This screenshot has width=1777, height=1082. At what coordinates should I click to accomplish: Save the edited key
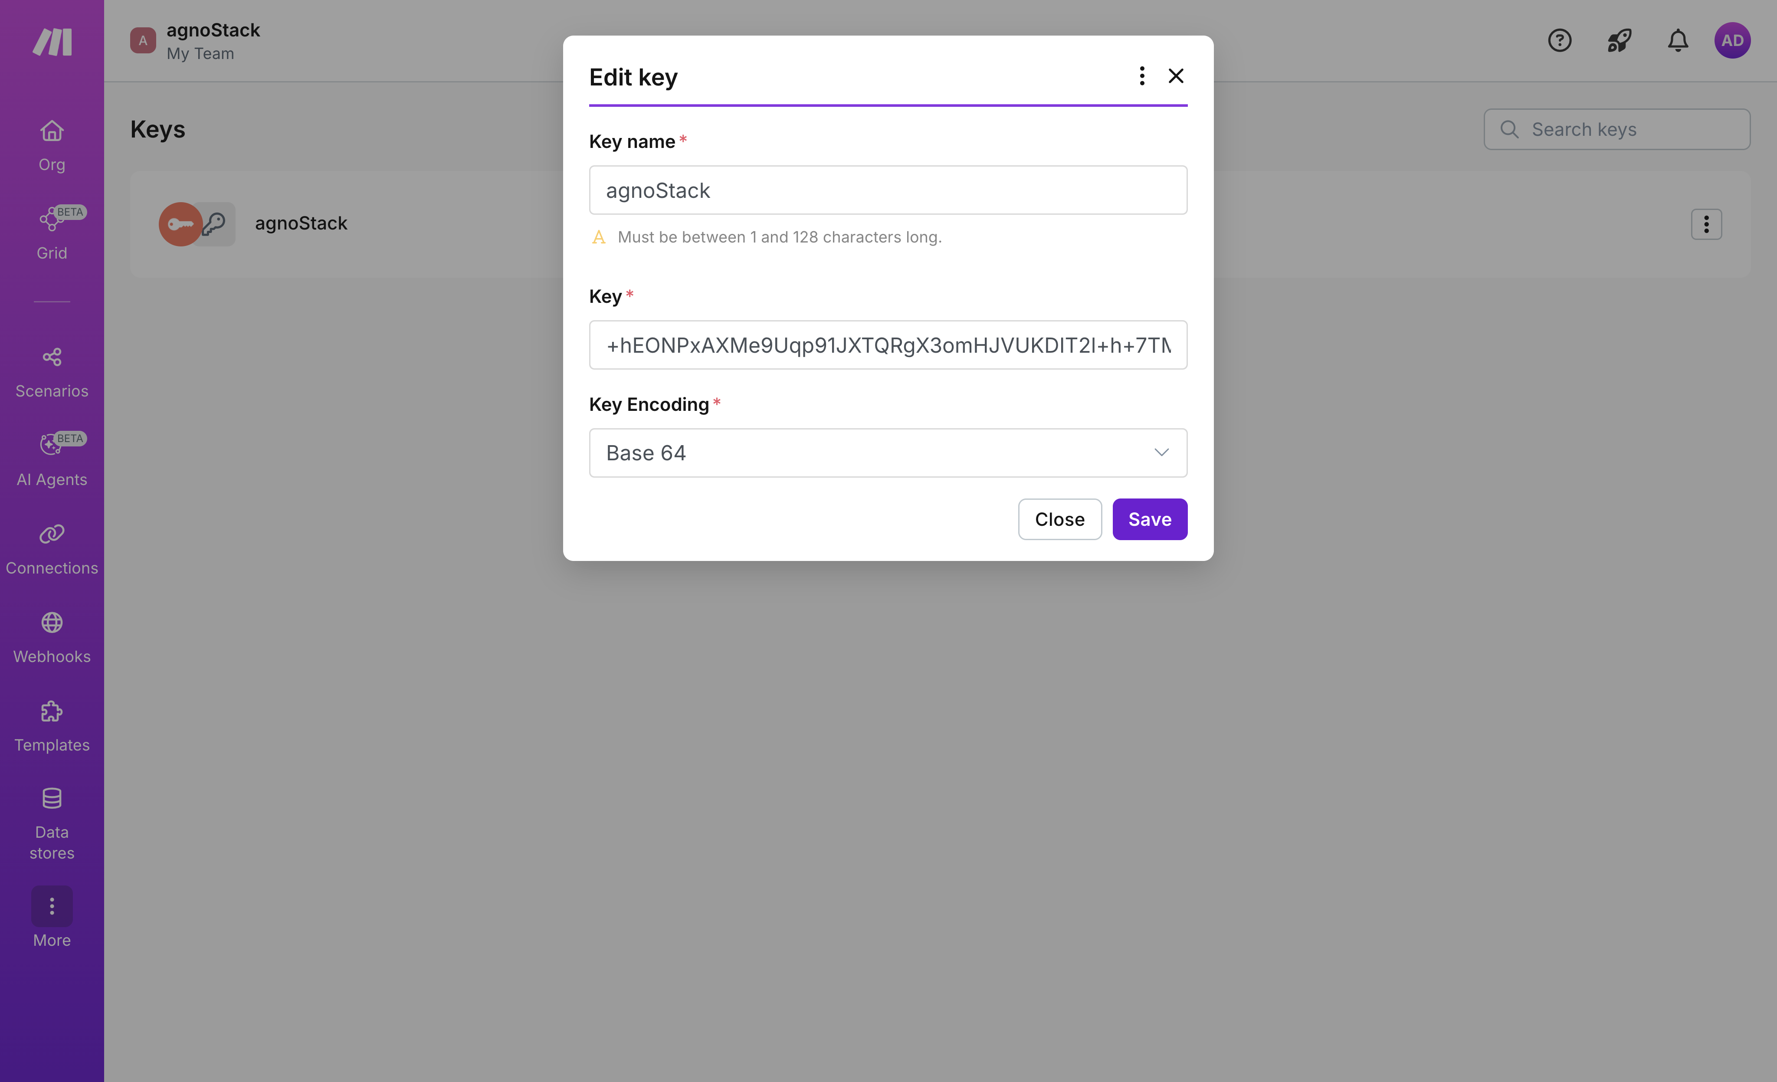pyautogui.click(x=1150, y=518)
